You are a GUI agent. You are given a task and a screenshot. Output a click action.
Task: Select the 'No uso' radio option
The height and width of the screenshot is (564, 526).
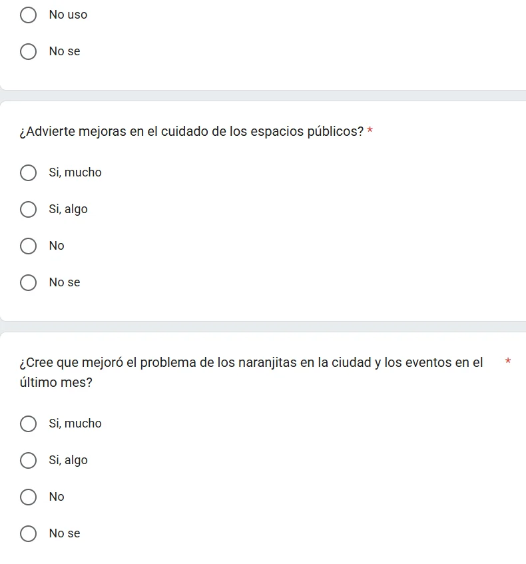[x=28, y=15]
